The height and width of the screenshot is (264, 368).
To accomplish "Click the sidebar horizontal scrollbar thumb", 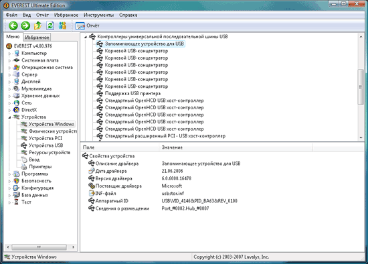I will click(39, 247).
